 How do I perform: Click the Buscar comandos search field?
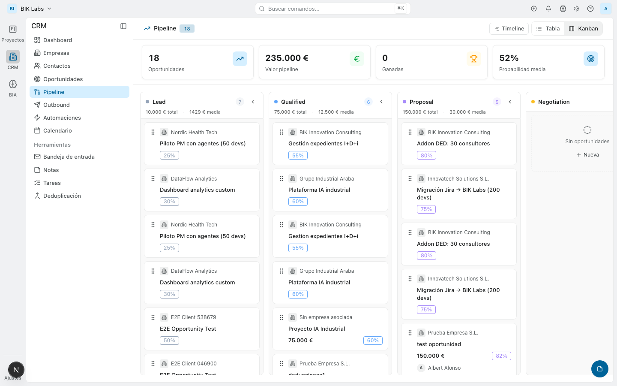tap(330, 9)
